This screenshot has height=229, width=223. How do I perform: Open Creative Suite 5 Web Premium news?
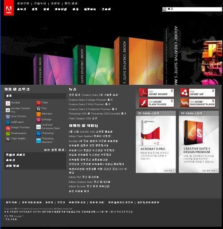click(90, 104)
